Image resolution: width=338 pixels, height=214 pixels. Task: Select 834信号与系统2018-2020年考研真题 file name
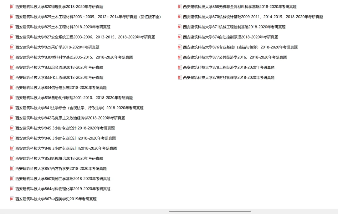(x=61, y=88)
